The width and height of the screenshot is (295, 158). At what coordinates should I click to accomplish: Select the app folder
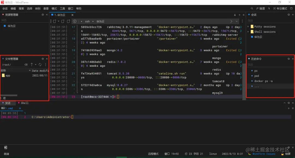coord(8,75)
